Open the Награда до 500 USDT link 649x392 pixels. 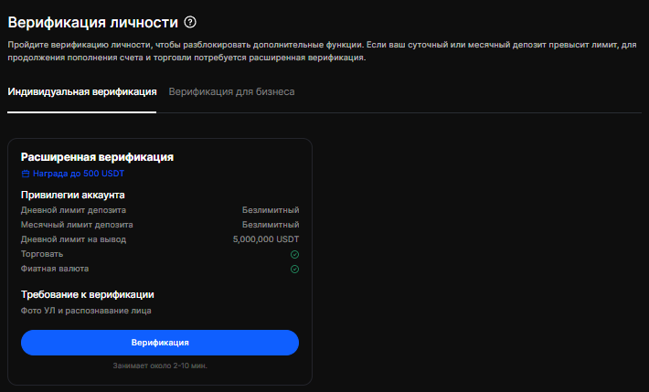coord(79,174)
